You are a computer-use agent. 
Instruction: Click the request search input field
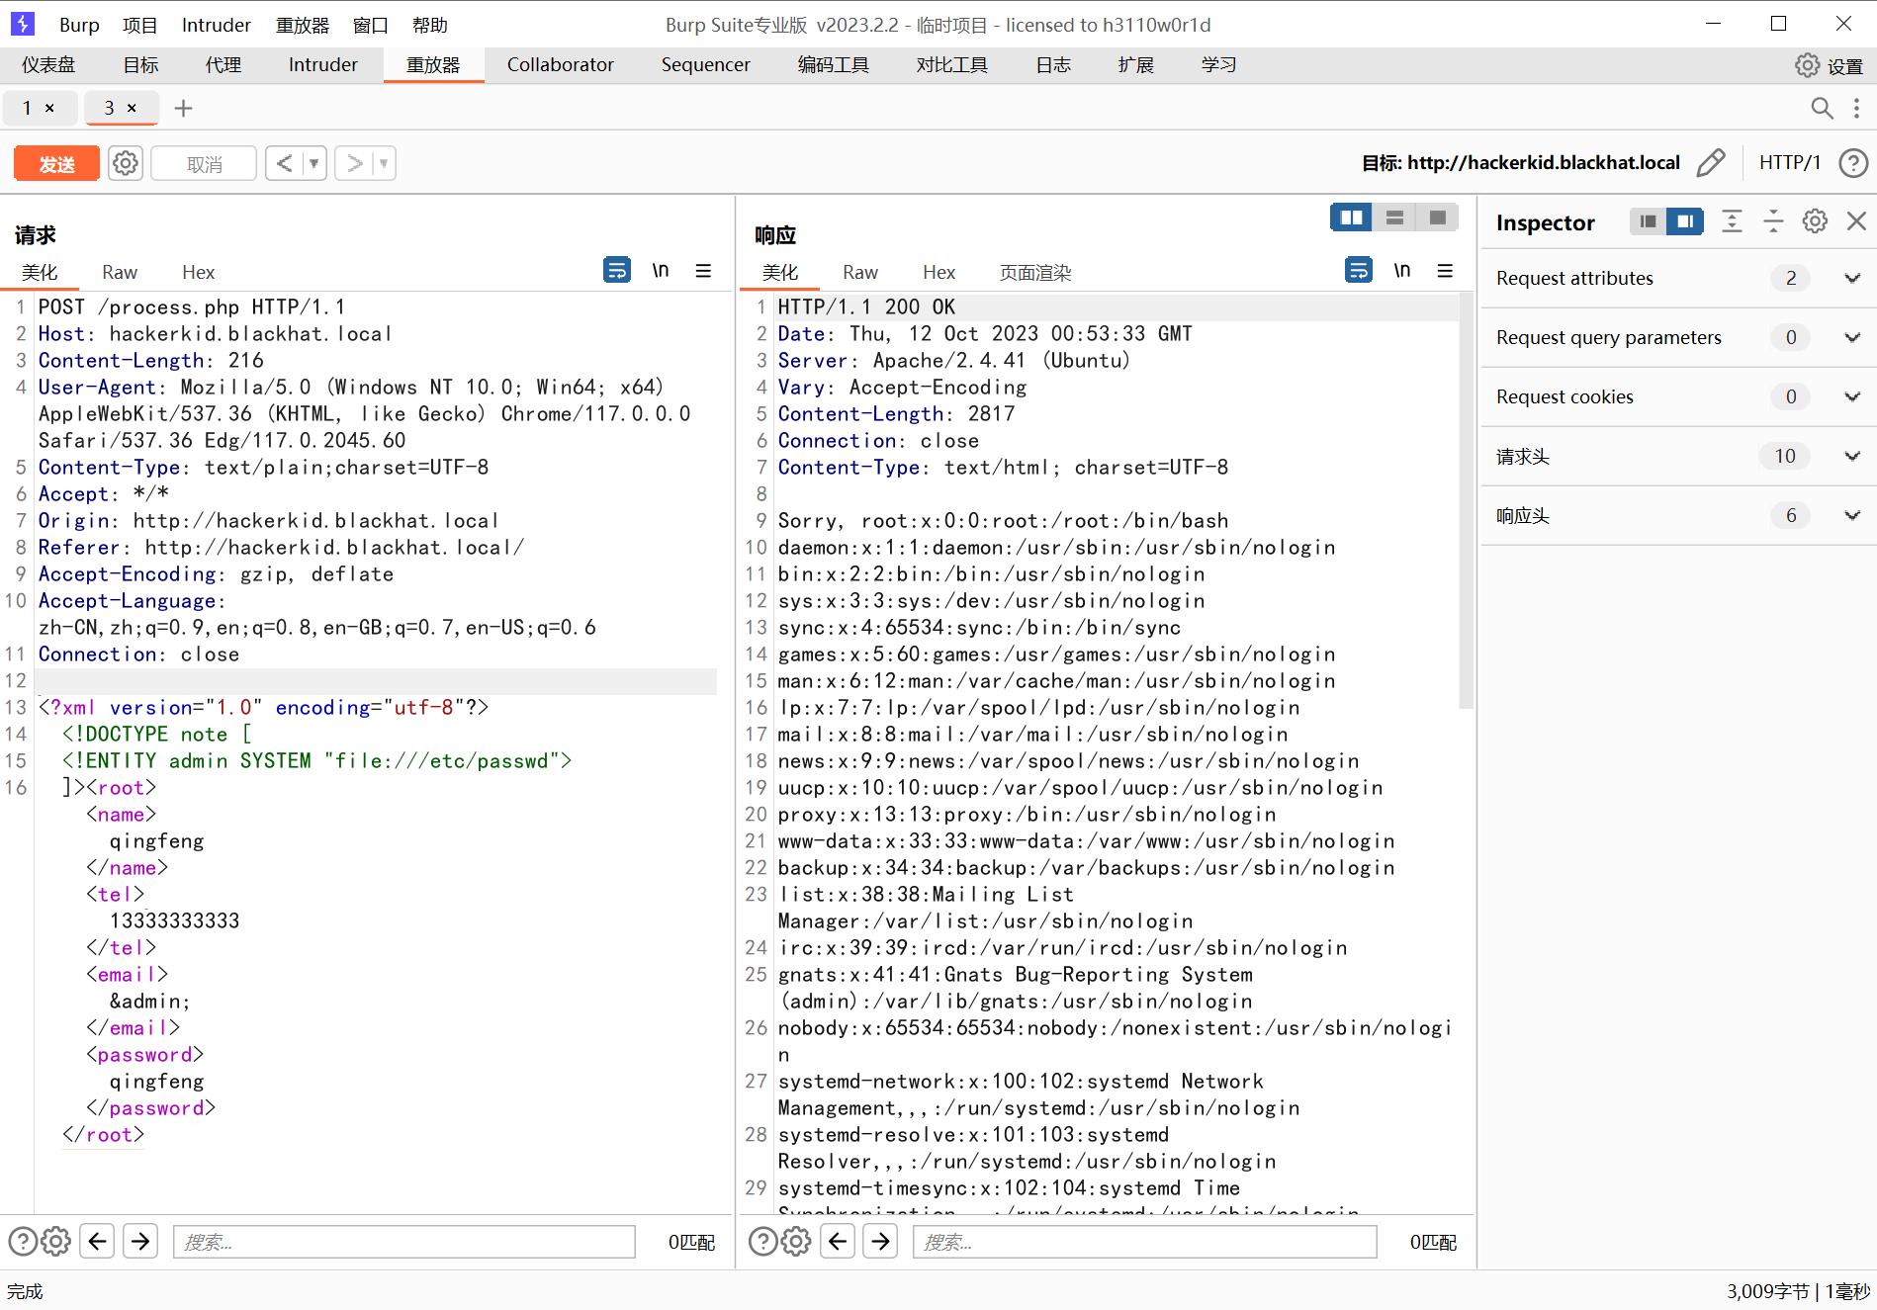404,1242
